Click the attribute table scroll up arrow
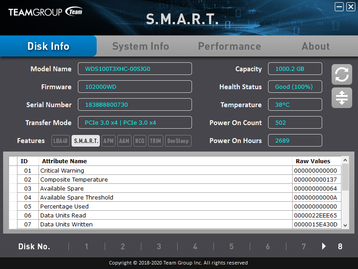The image size is (358, 269). coord(345,160)
